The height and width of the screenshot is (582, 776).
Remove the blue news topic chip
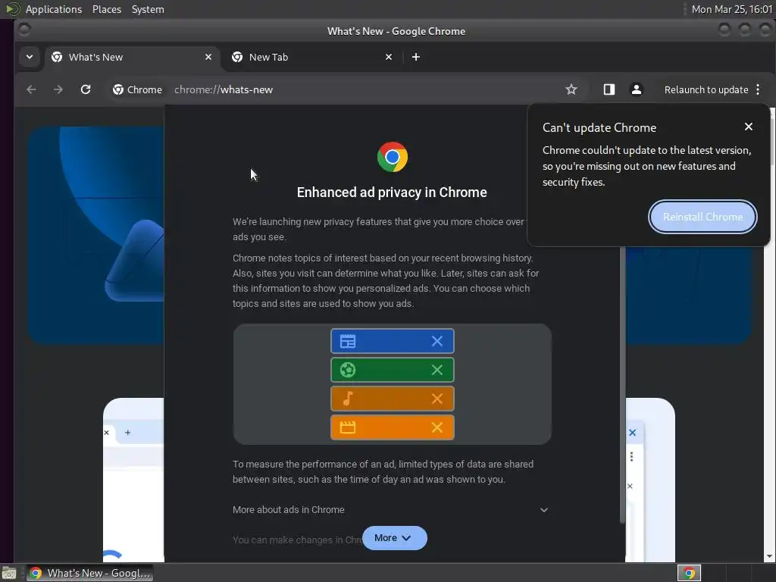pyautogui.click(x=437, y=341)
